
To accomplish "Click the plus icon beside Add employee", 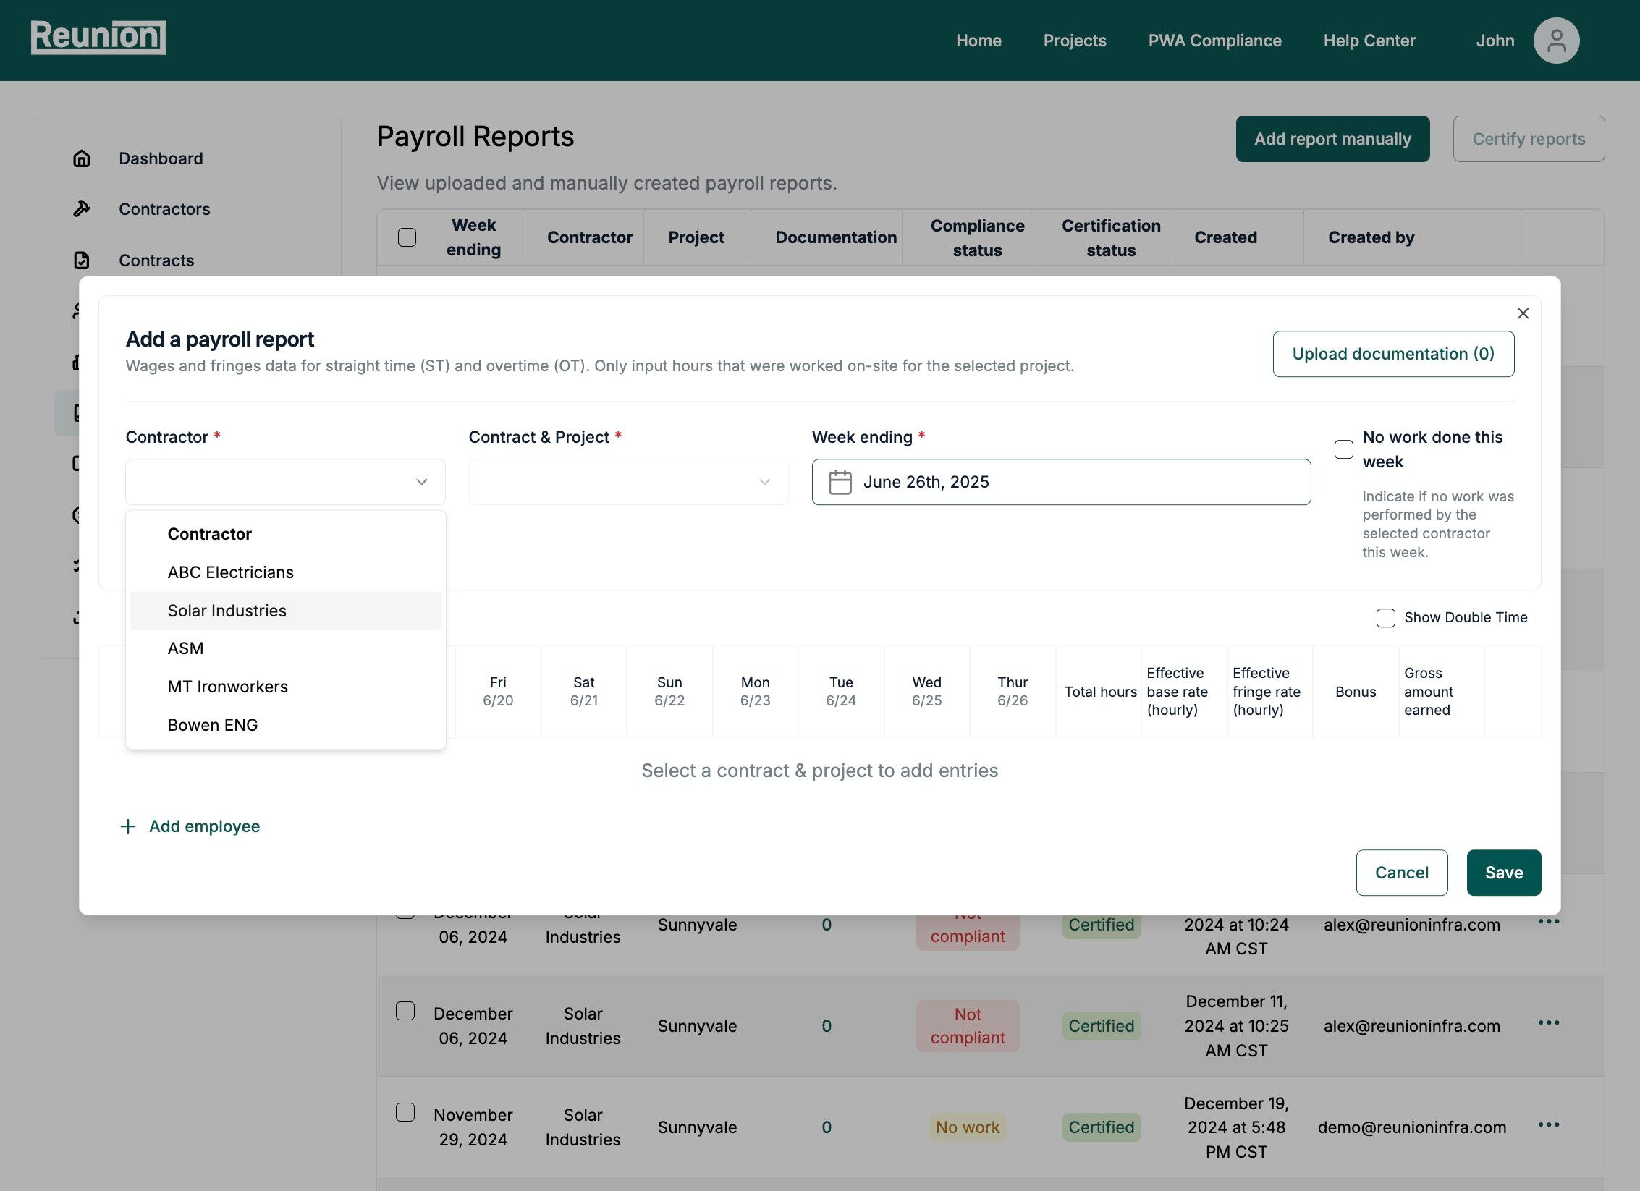I will click(128, 826).
